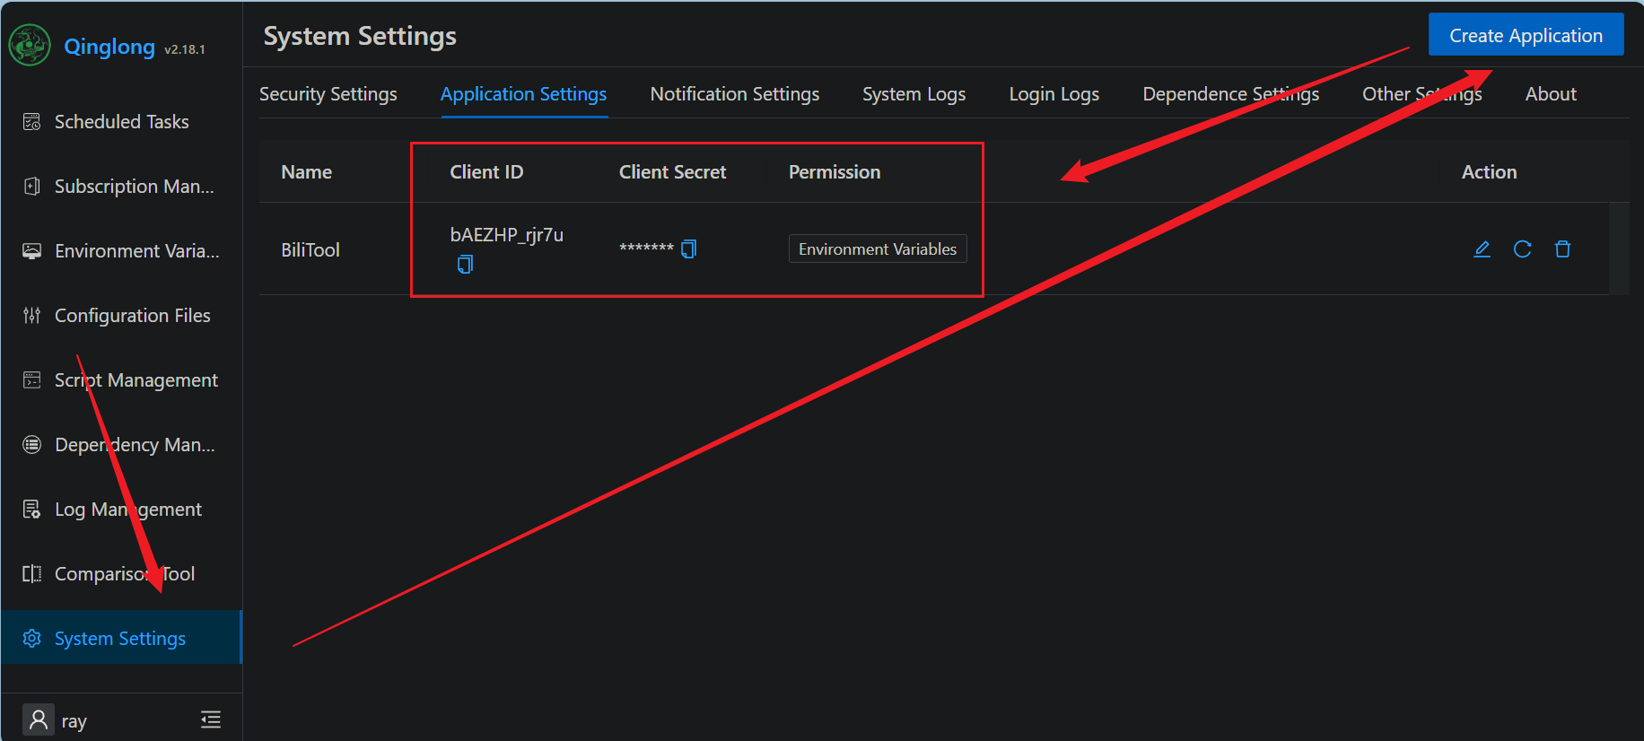This screenshot has width=1644, height=741.
Task: Click the edit pencil icon for BiliTool
Action: tap(1482, 249)
